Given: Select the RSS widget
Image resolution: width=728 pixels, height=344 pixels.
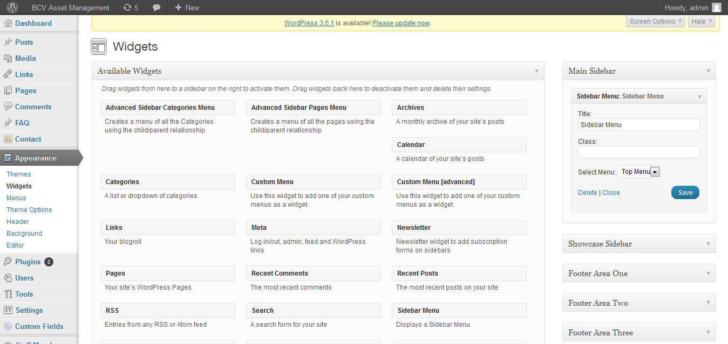Looking at the screenshot, I should [168, 311].
